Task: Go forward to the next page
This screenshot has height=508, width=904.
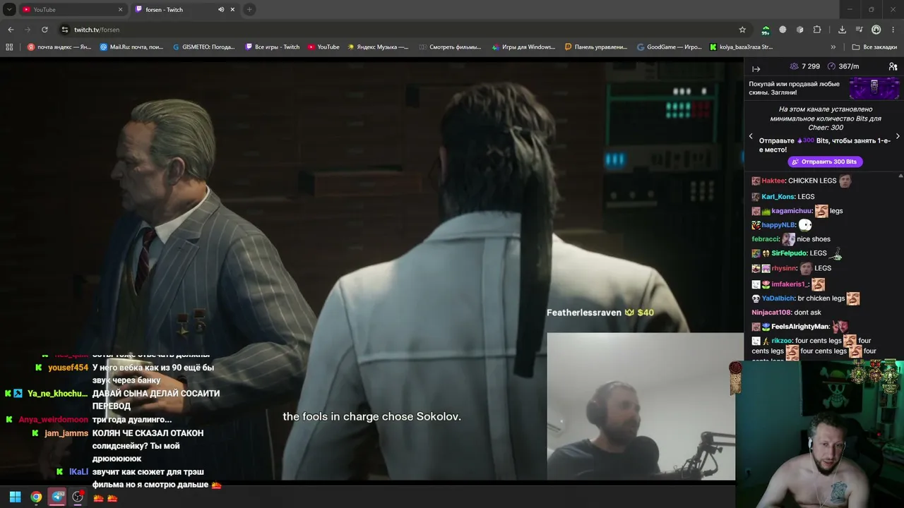Action: [28, 30]
